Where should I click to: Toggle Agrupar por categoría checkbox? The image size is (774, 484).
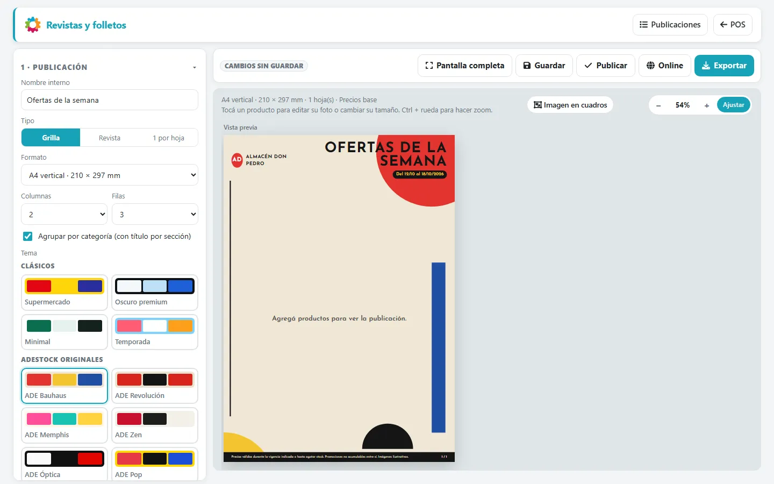27,236
